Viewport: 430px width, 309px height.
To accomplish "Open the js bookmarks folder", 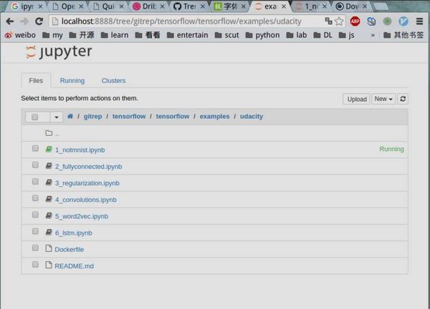I will pyautogui.click(x=346, y=35).
